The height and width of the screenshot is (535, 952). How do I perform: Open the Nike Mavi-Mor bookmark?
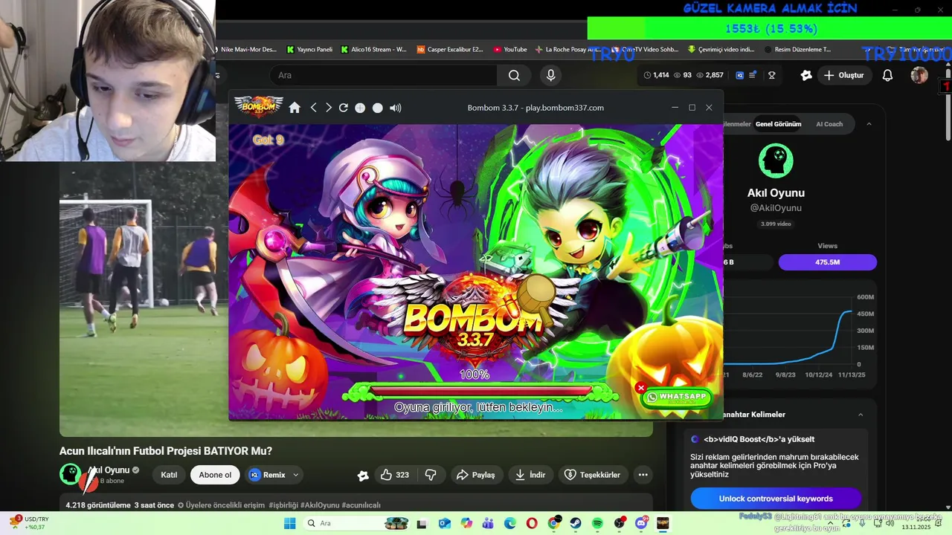[248, 50]
